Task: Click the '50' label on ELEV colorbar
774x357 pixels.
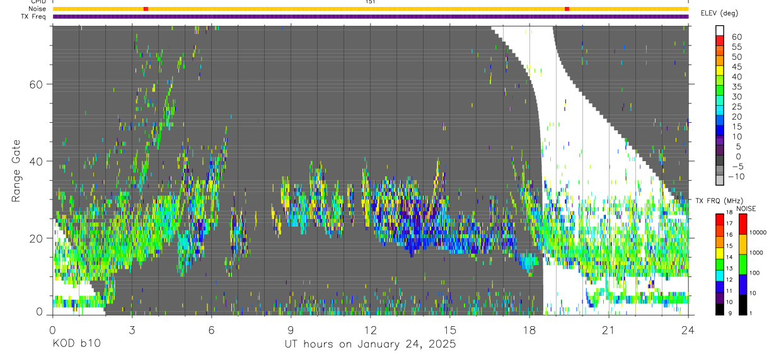Action: [x=736, y=57]
